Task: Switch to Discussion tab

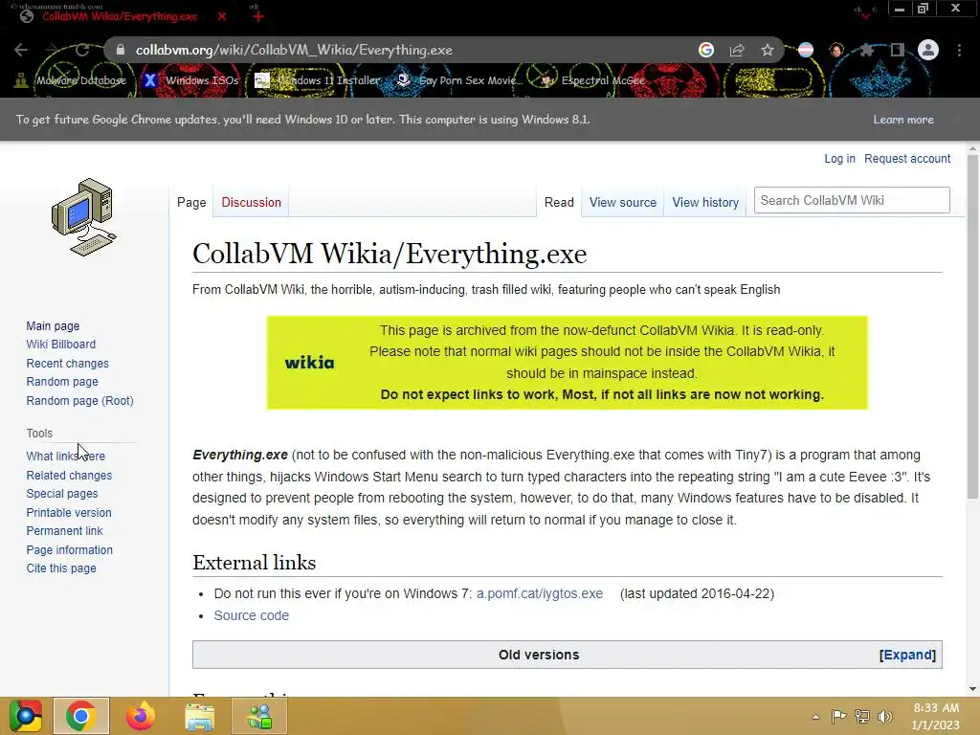Action: click(x=252, y=203)
